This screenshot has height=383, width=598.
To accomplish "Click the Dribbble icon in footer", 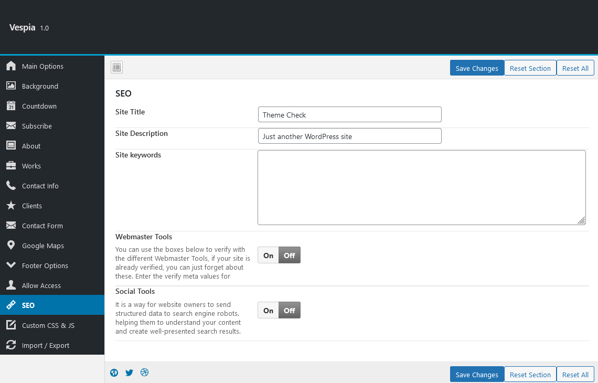I will (x=145, y=373).
